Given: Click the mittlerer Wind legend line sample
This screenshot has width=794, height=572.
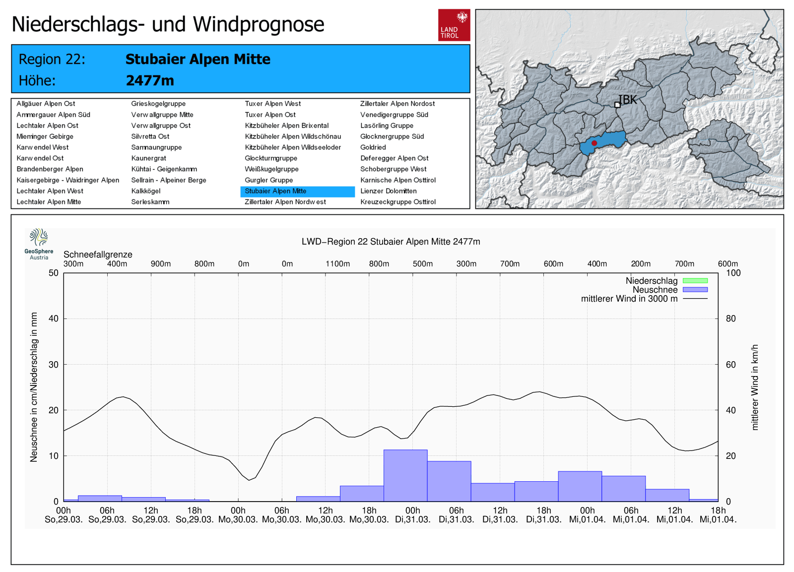Looking at the screenshot, I should click(x=695, y=299).
